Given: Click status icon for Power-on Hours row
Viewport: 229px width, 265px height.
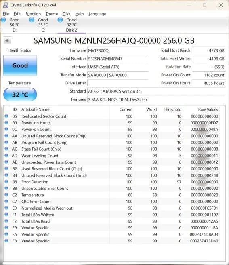Looking at the screenshot, I should click(x=6, y=122).
